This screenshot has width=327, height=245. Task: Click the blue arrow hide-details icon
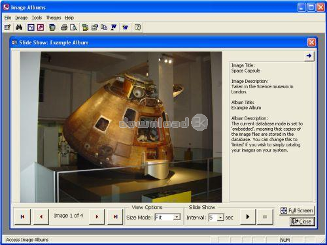pos(309,56)
